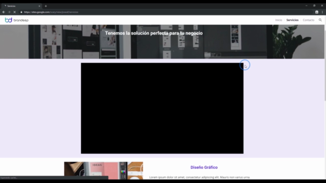Click the Lorem ipsum paragraph text
326x183 pixels.
(x=200, y=177)
